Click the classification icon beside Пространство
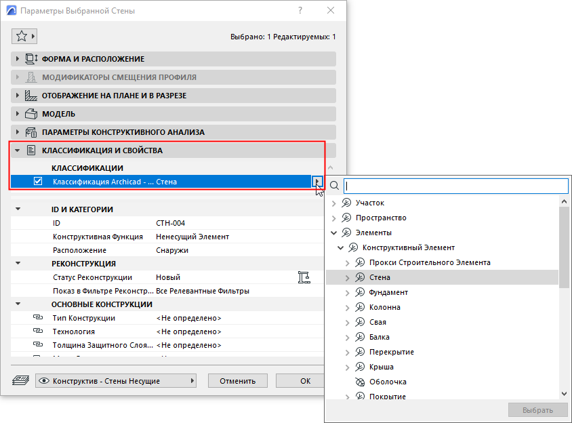 (x=346, y=218)
